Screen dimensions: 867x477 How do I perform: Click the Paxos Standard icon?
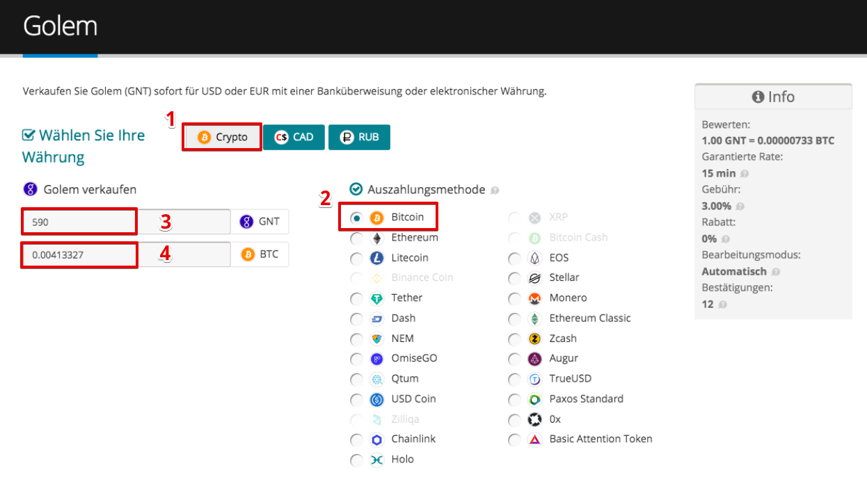click(x=535, y=399)
